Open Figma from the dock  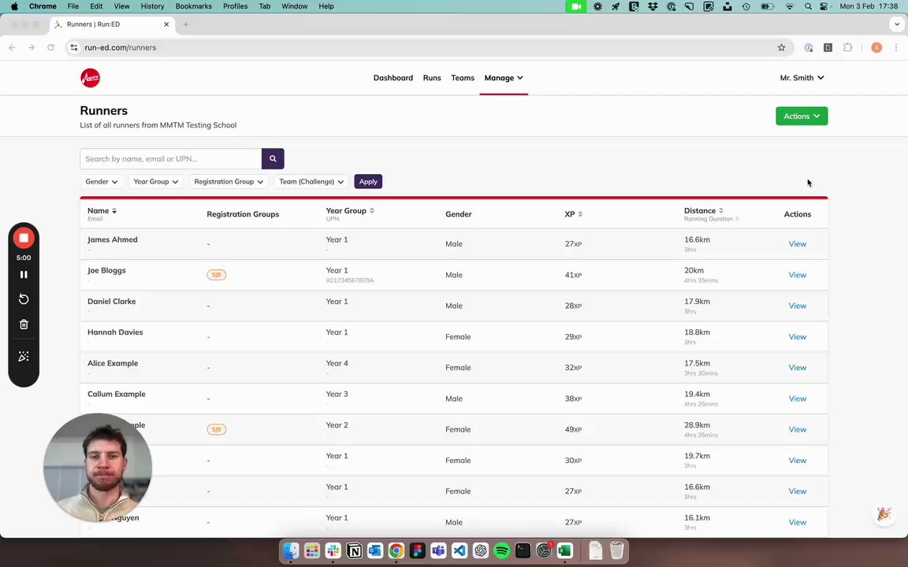click(x=417, y=550)
